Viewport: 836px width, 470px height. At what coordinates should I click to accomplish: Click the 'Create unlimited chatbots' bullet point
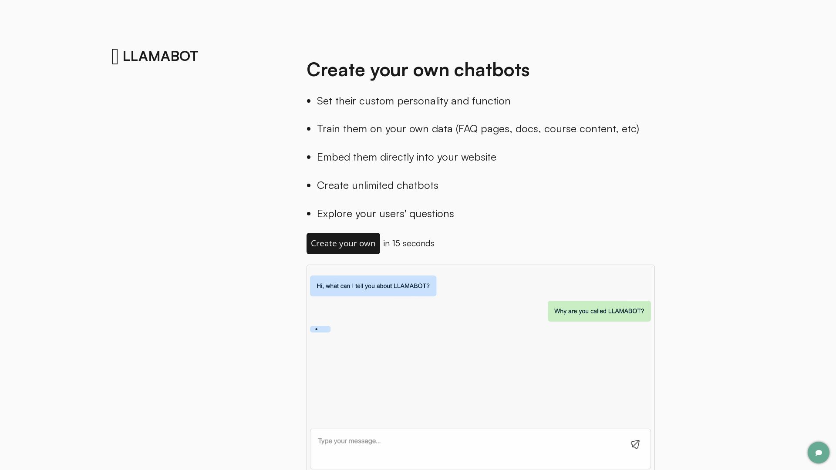click(378, 185)
